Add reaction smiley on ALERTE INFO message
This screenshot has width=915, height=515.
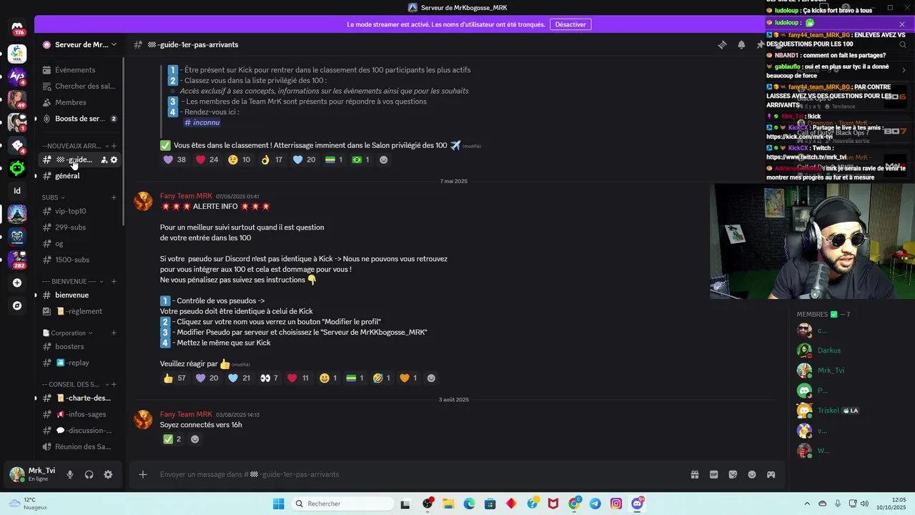point(431,378)
